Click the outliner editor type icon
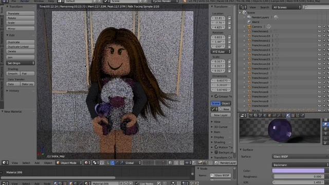 (x=243, y=7)
